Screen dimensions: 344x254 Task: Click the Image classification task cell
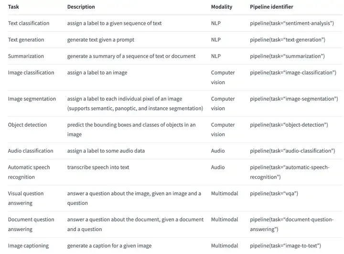31,73
